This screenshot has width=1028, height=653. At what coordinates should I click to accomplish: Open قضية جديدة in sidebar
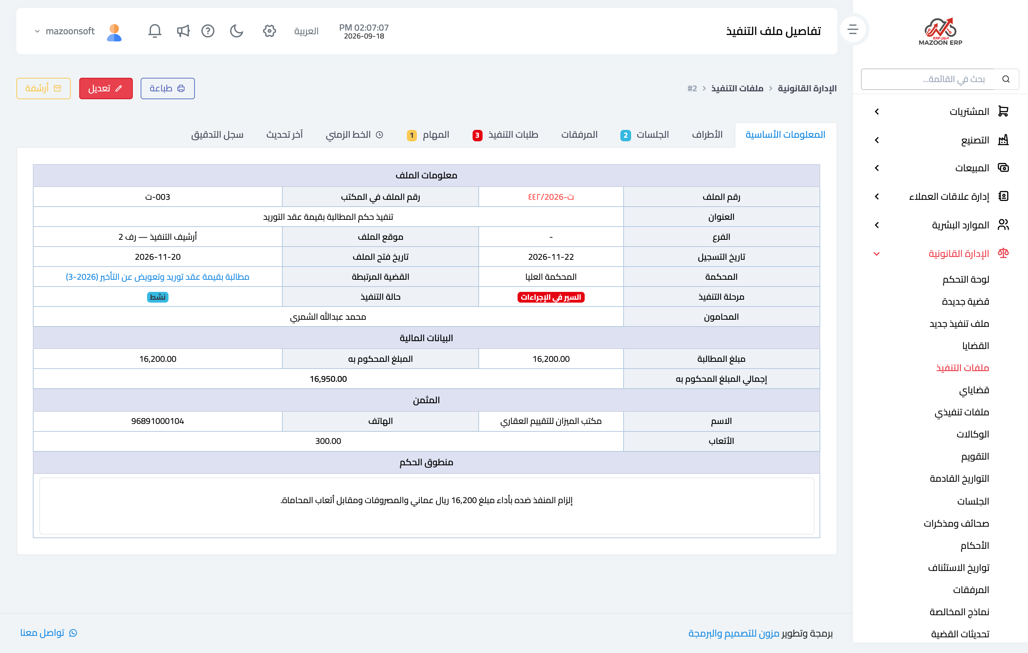pos(965,302)
